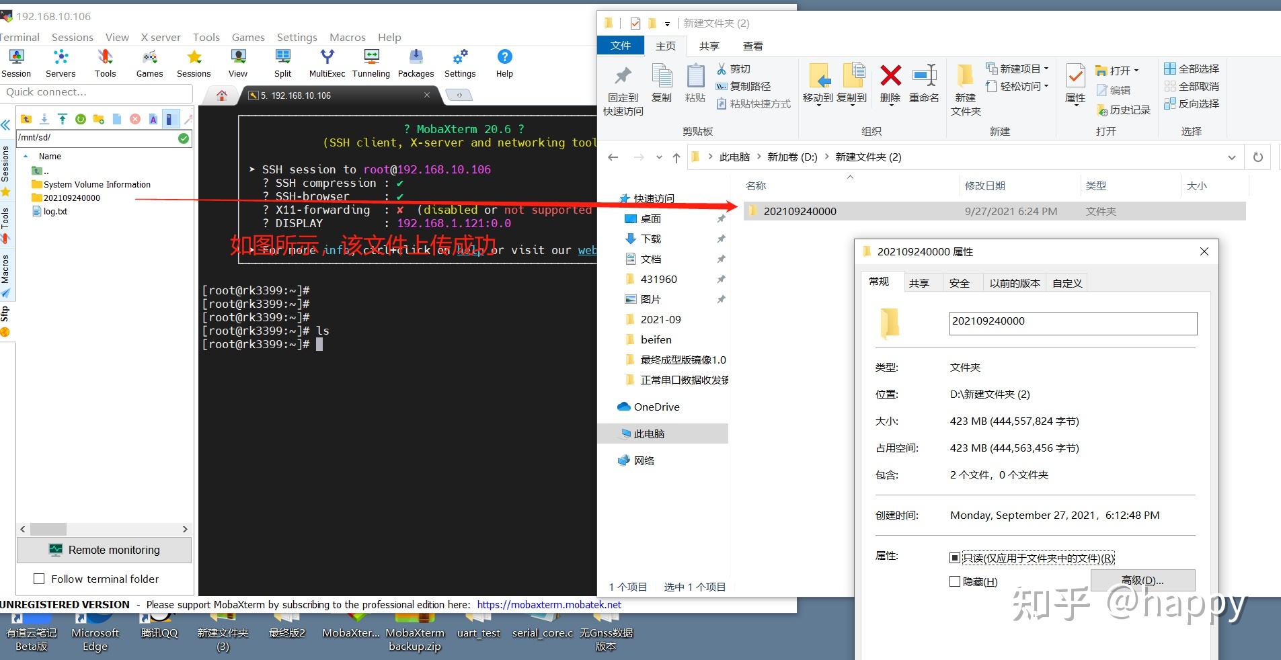Image resolution: width=1281 pixels, height=660 pixels.
Task: Open the Games toolbar icon
Action: (149, 63)
